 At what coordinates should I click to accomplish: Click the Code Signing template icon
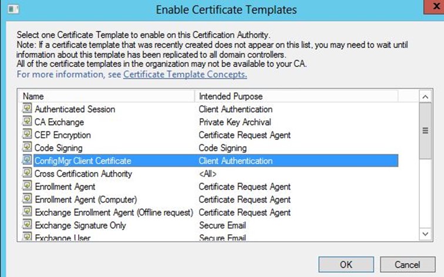click(x=27, y=147)
